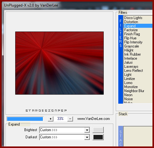Select the Lomo filter
Image resolution: width=154 pixels, height=148 pixels.
(138, 83)
